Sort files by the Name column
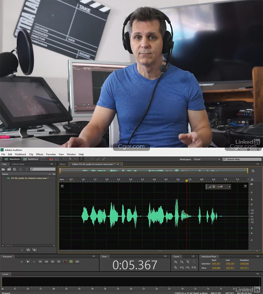Viewport: 263px width, 294px height. pos(5,174)
